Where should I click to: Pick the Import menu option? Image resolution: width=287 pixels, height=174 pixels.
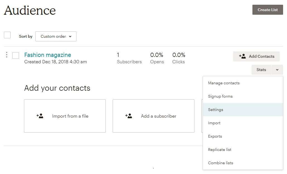click(243, 123)
